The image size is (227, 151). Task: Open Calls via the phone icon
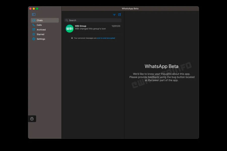(x=34, y=25)
